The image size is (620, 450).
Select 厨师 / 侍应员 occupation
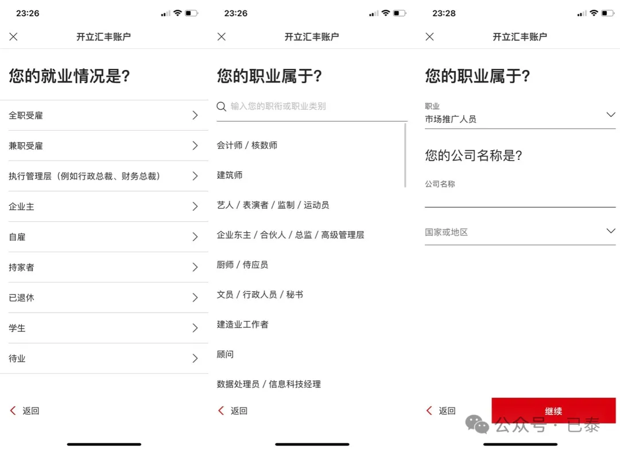242,264
